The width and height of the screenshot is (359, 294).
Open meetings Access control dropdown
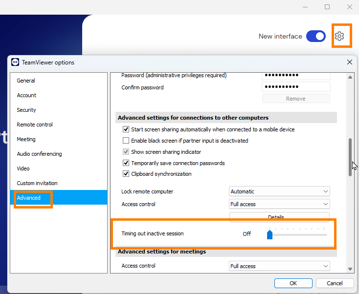click(x=279, y=266)
